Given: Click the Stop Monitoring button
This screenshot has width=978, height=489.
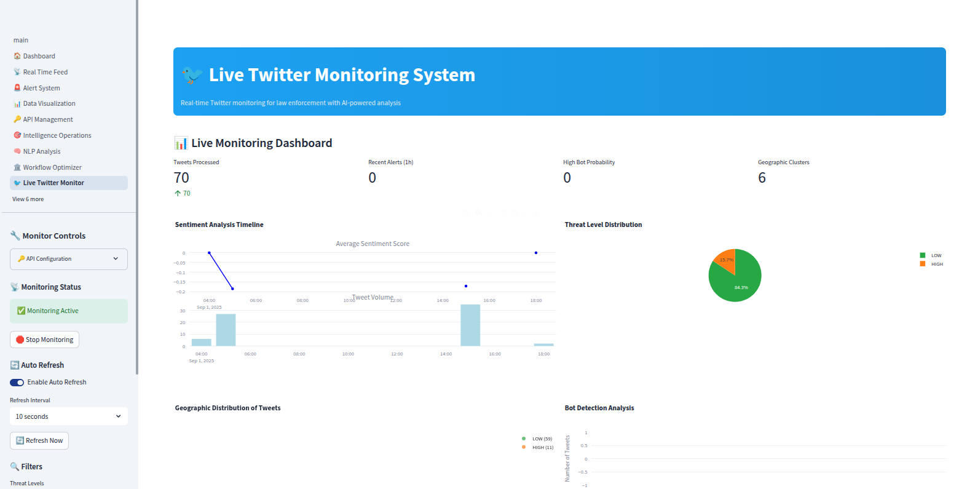Looking at the screenshot, I should [44, 340].
